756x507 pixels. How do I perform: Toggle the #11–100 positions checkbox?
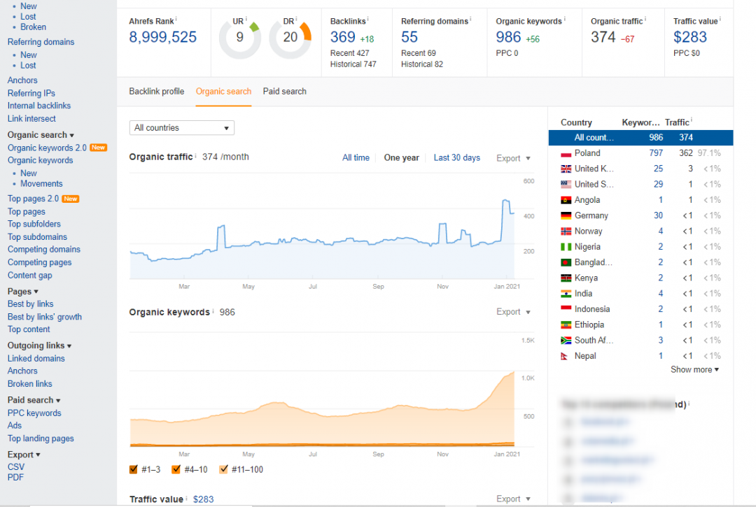coord(224,469)
